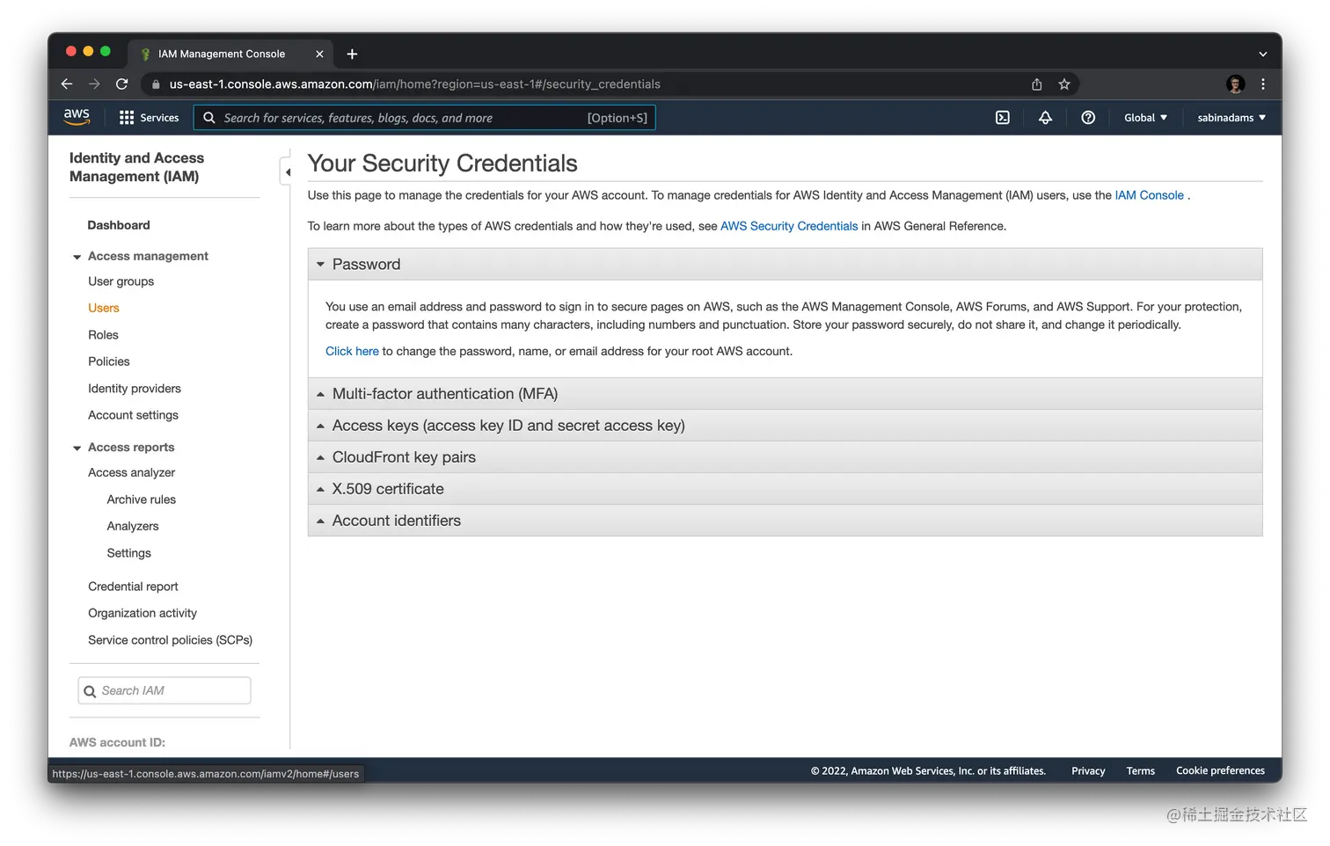Open the browser profile avatar
This screenshot has height=846, width=1330.
pos(1234,84)
